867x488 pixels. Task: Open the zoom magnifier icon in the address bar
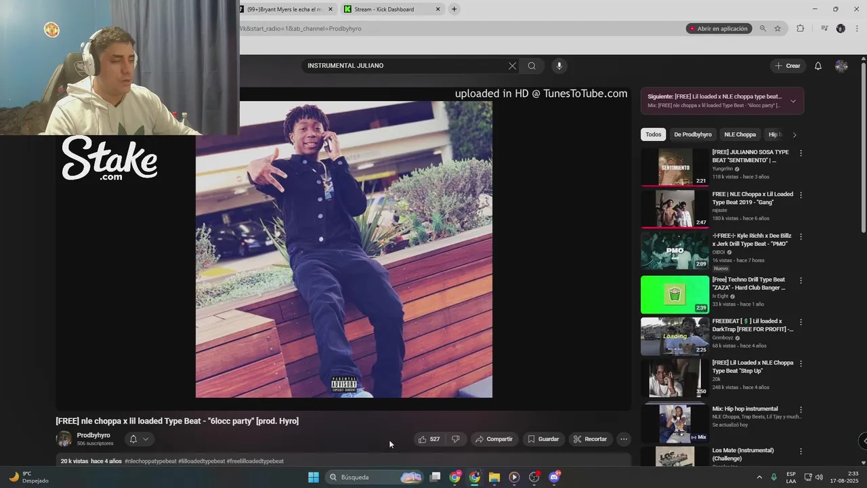[x=763, y=28]
